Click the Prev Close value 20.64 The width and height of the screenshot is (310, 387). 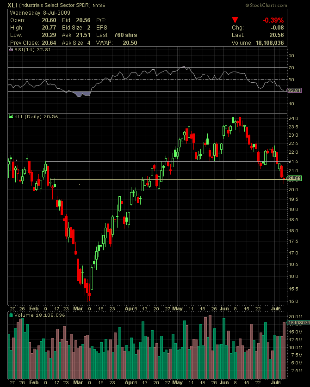coord(49,42)
